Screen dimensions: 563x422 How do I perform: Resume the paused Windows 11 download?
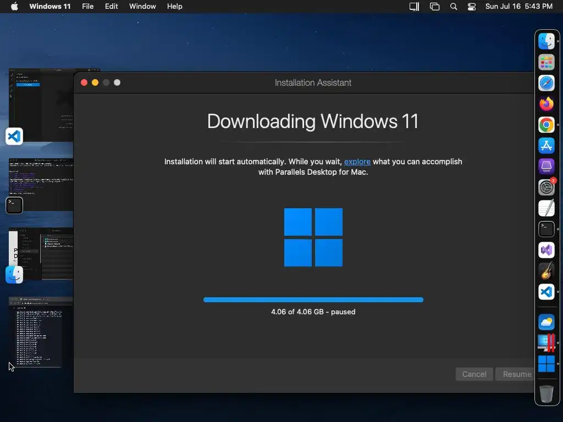tap(515, 374)
